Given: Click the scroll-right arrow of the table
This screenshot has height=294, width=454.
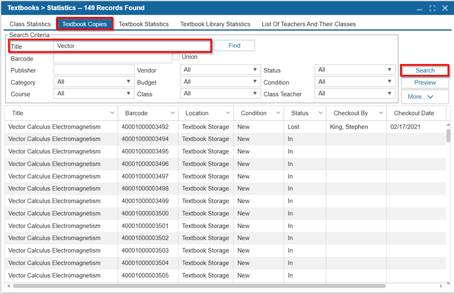Looking at the screenshot, I should point(441,286).
